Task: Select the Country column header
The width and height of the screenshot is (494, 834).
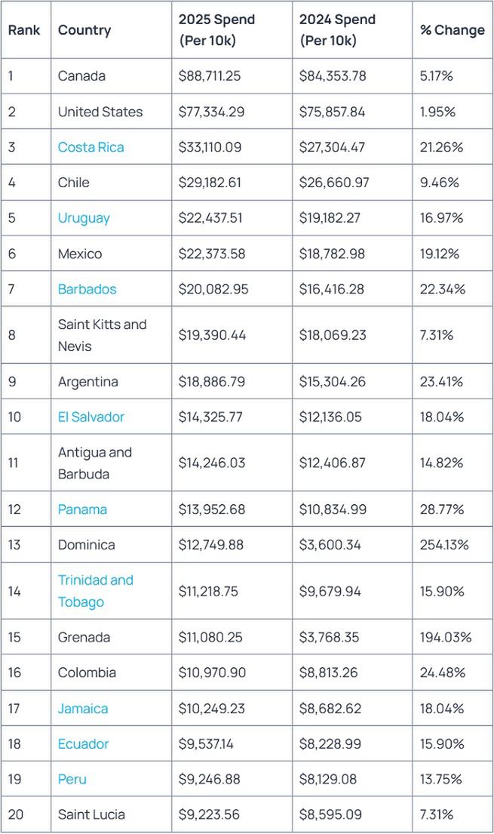Action: tap(84, 30)
